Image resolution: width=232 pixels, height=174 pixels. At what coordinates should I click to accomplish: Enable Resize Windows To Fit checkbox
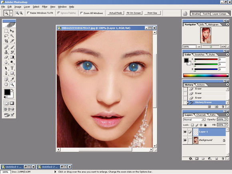coord(28,13)
